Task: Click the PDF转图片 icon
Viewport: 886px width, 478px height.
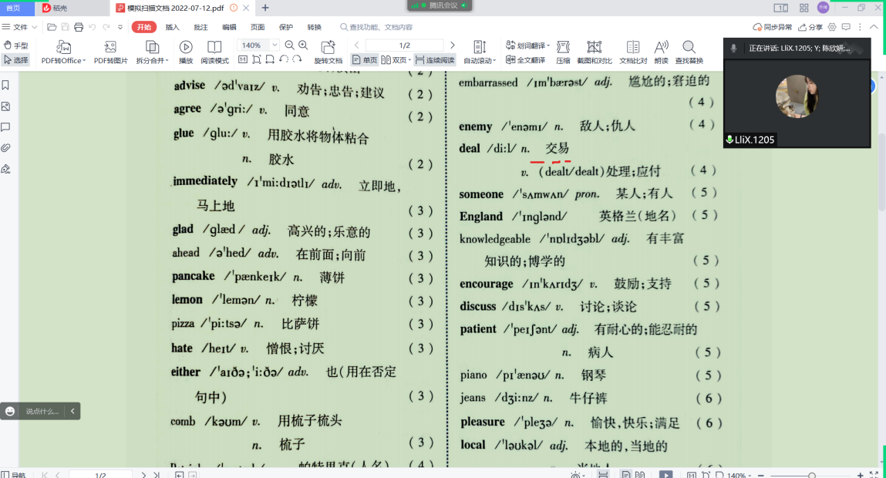Action: click(x=110, y=48)
